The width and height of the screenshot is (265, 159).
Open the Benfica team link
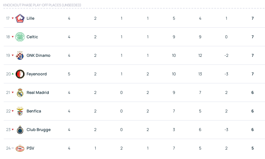[34, 111]
